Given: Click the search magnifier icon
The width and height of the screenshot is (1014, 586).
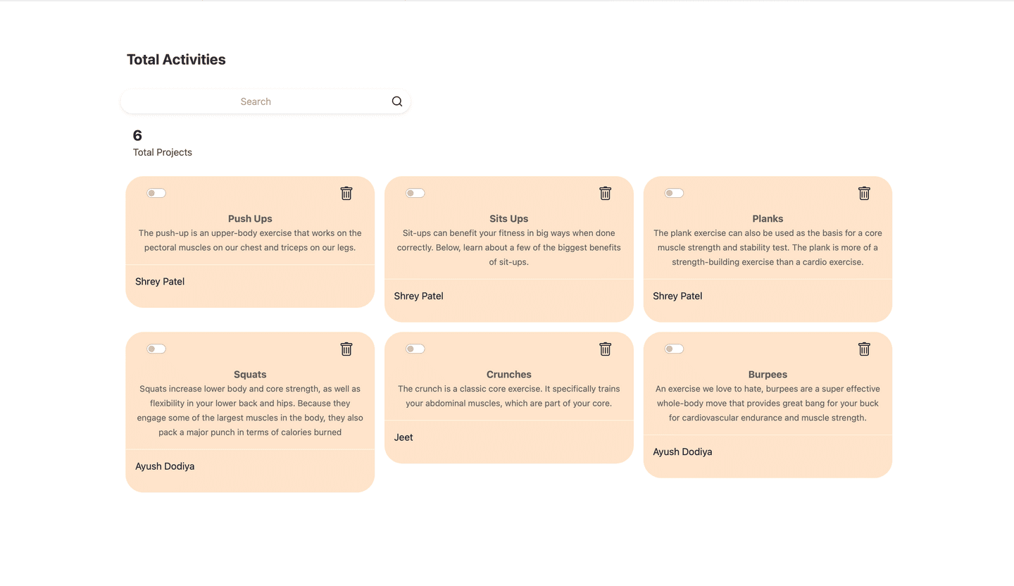Looking at the screenshot, I should [397, 101].
